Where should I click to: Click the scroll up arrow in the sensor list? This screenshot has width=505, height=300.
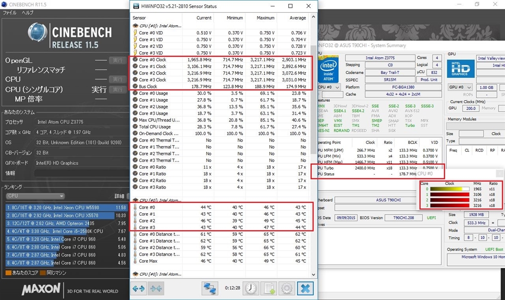313,17
